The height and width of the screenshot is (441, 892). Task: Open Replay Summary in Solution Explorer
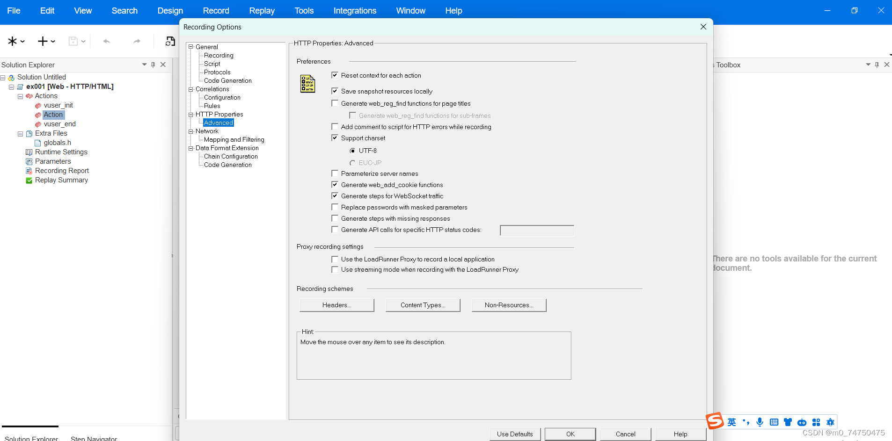point(61,180)
